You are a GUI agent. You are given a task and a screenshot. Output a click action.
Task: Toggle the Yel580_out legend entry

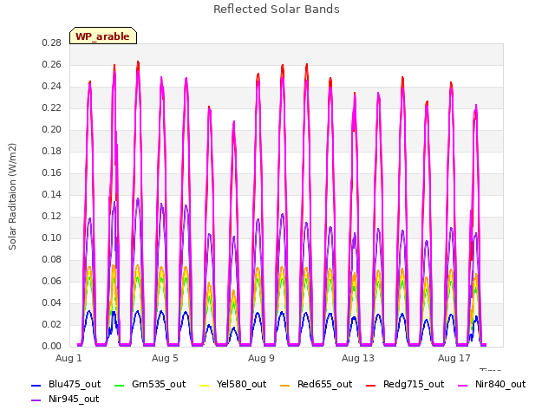click(233, 385)
